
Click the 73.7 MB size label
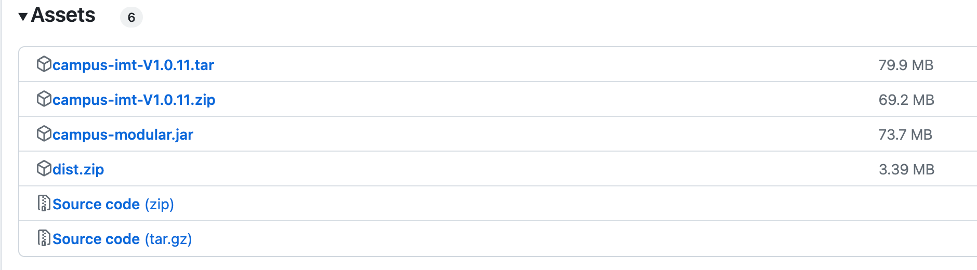[x=905, y=134]
